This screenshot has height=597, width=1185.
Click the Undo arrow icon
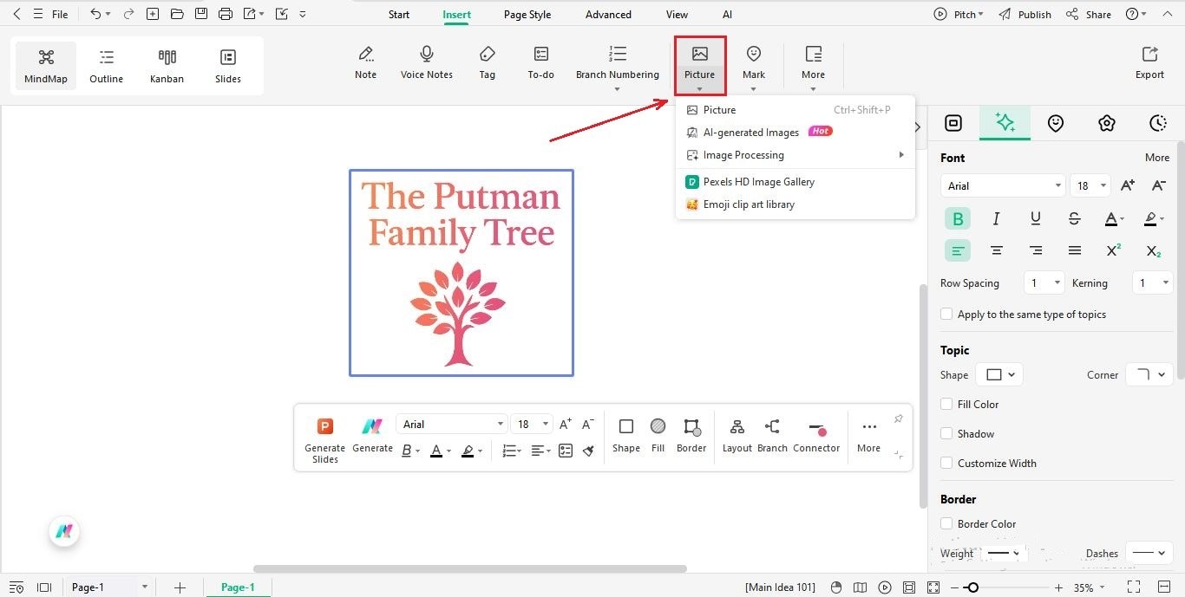tap(95, 14)
